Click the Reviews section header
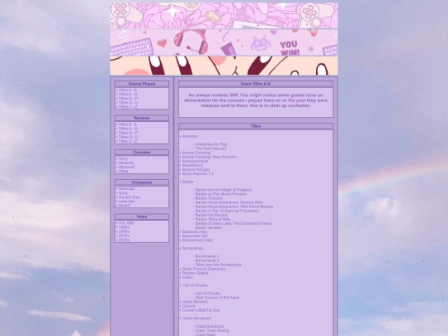The height and width of the screenshot is (336, 448). tap(142, 118)
